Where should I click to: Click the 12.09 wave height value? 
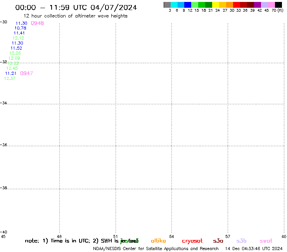pyautogui.click(x=14, y=58)
